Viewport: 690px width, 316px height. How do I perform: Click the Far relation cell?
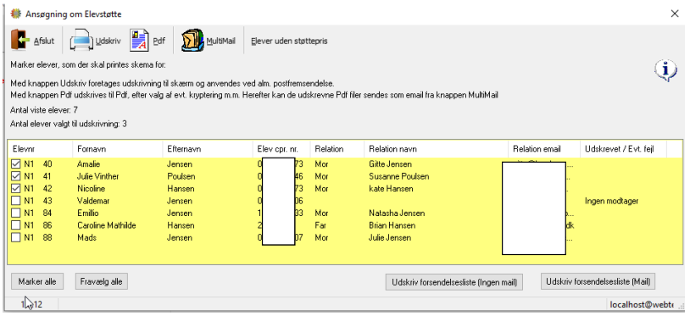click(320, 225)
